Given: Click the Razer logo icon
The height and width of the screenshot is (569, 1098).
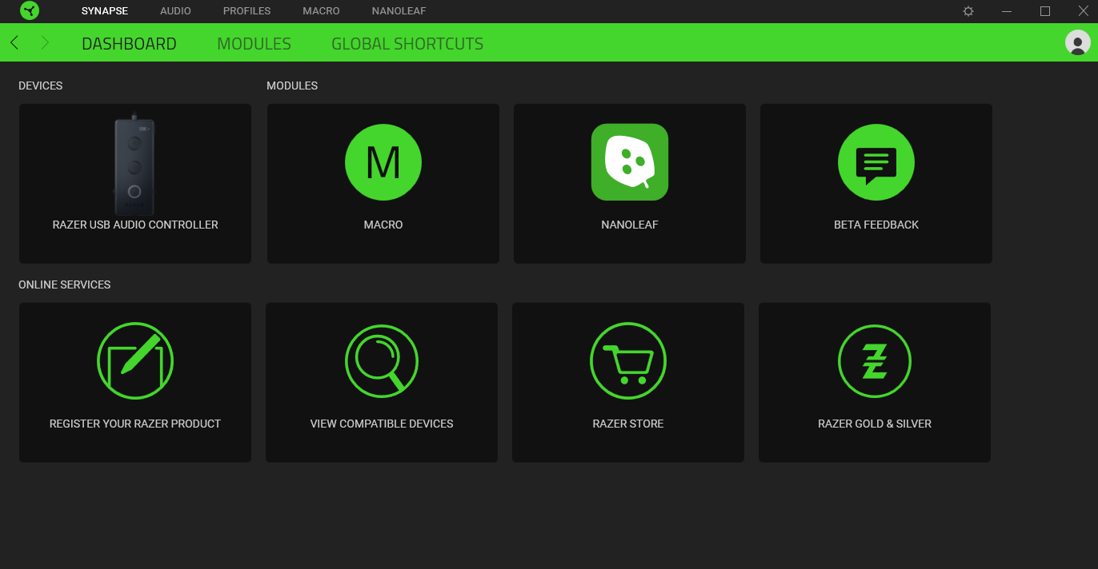Looking at the screenshot, I should (30, 11).
